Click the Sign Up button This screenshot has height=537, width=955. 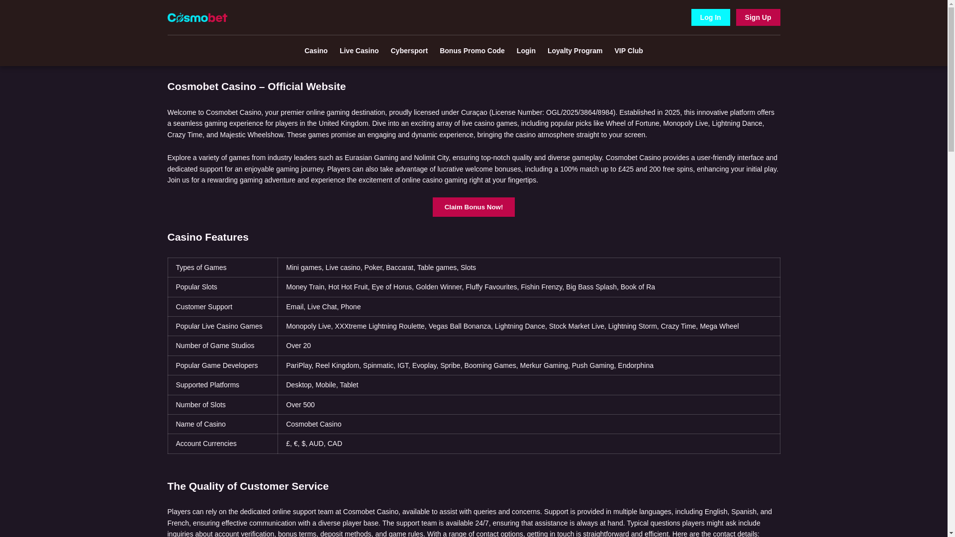coord(758,17)
